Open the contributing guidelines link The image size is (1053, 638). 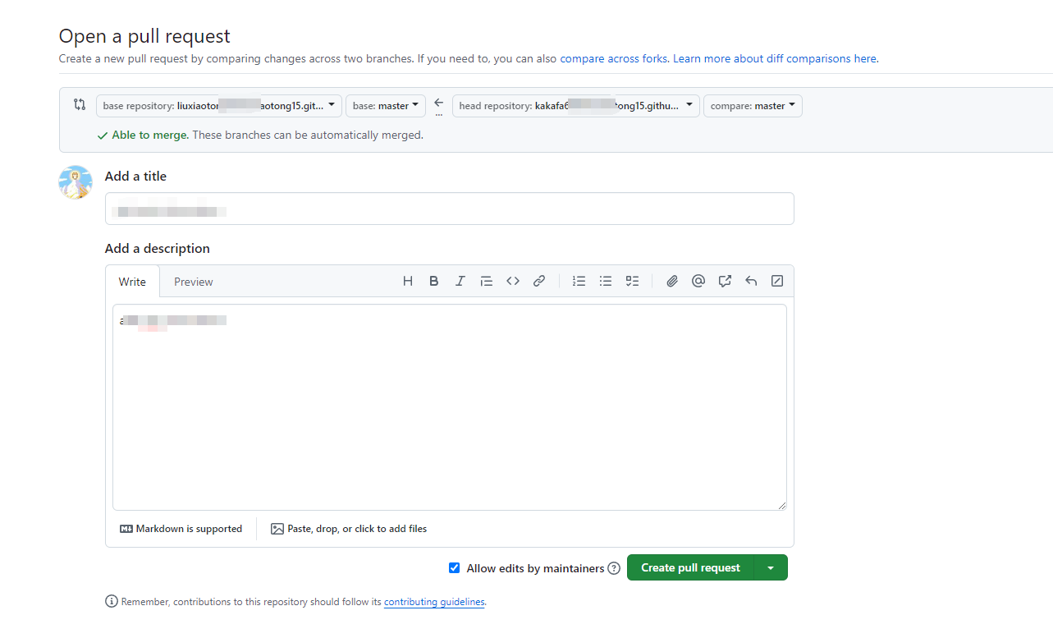(434, 602)
